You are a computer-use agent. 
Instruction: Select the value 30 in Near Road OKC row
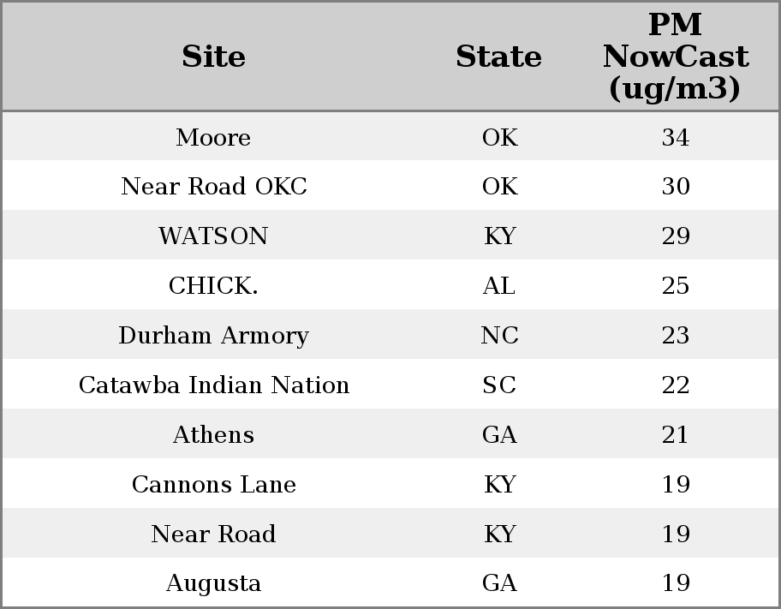point(675,187)
